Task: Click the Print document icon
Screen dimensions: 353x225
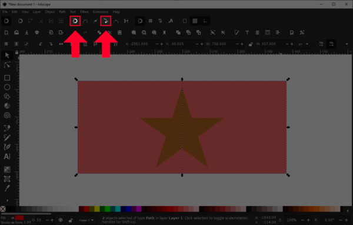Action: tap(37, 32)
